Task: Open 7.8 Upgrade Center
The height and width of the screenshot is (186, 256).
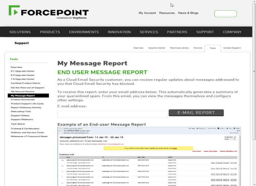Action: click(x=23, y=79)
